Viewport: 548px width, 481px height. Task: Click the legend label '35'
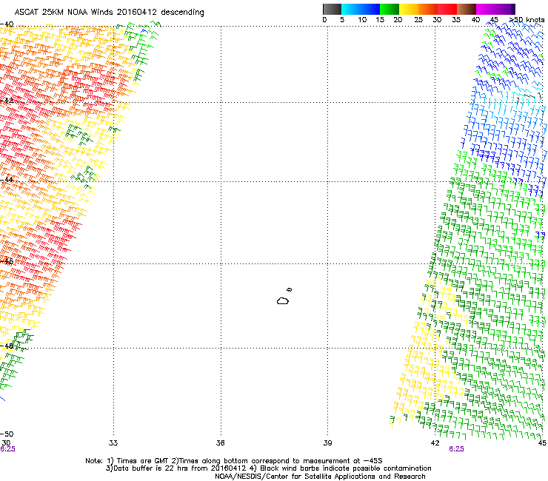(x=456, y=20)
